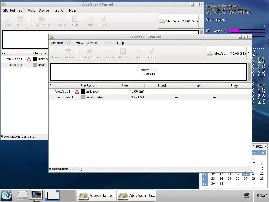Viewport: 269px width, 202px height.
Task: Sort by Flags column header
Action: (x=235, y=85)
